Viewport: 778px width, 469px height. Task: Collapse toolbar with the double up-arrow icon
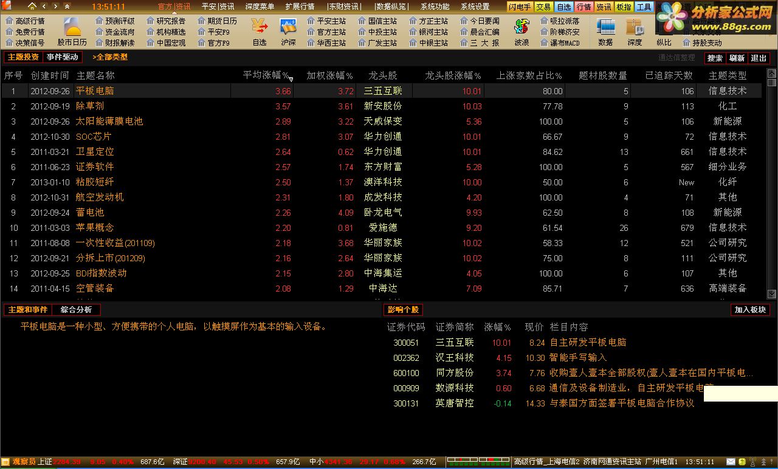pos(67,6)
